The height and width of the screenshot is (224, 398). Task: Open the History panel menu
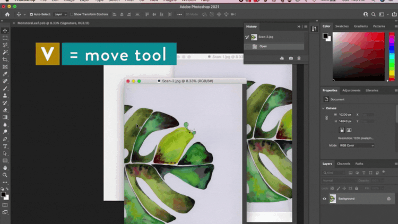click(x=306, y=27)
